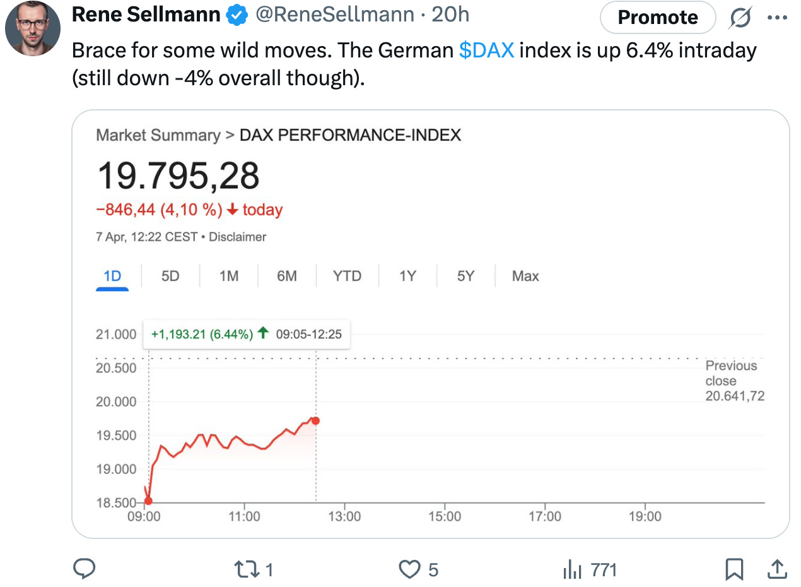Open the 20h post timestamp
This screenshot has width=801, height=587.
coord(450,15)
